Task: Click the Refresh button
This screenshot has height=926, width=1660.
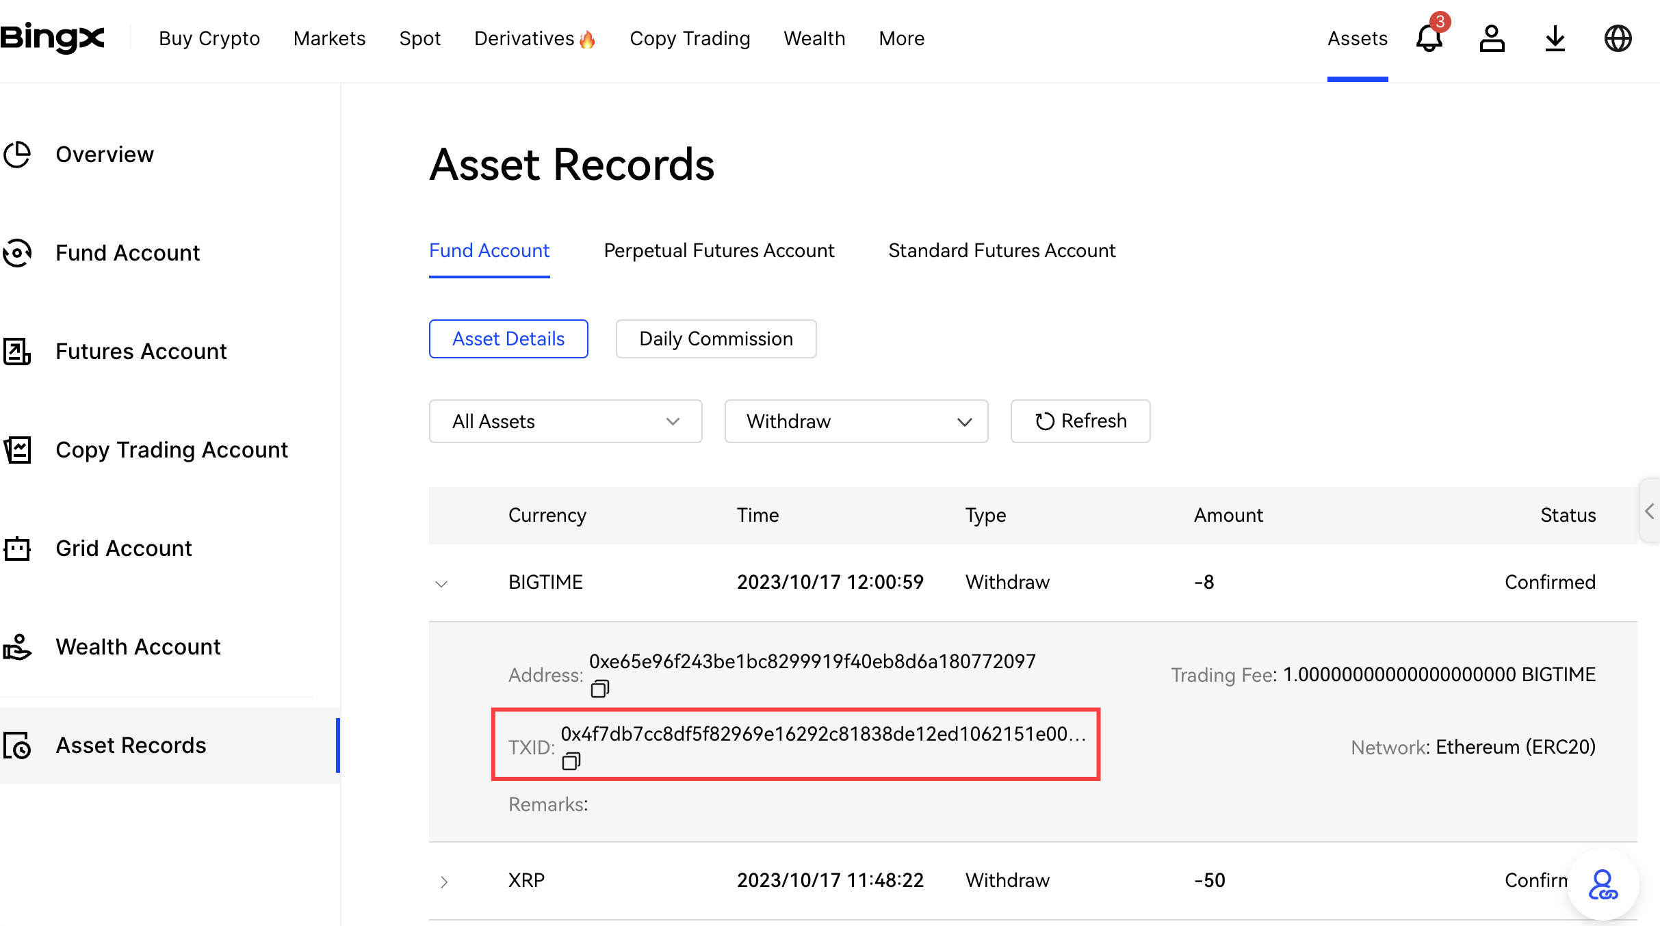Action: coord(1080,421)
